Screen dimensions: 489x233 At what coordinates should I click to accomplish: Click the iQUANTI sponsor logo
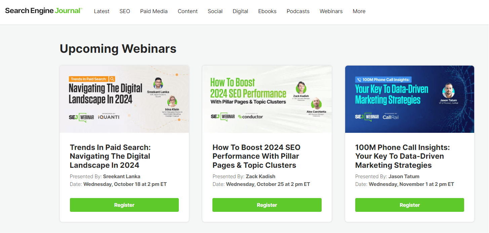[109, 116]
